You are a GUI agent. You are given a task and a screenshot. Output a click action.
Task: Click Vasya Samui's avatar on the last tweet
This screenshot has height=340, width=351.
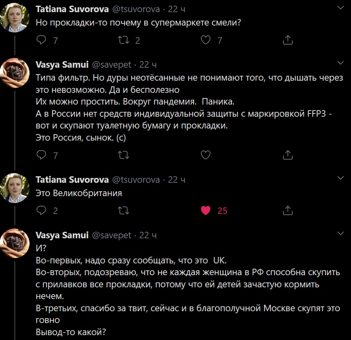[x=15, y=246]
